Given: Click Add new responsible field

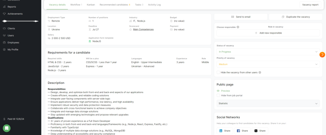Looking at the screenshot, I should tap(268, 33).
